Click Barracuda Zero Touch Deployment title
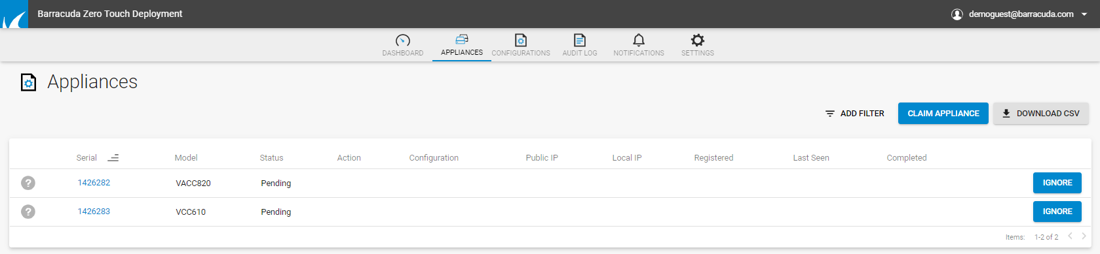 click(x=110, y=14)
